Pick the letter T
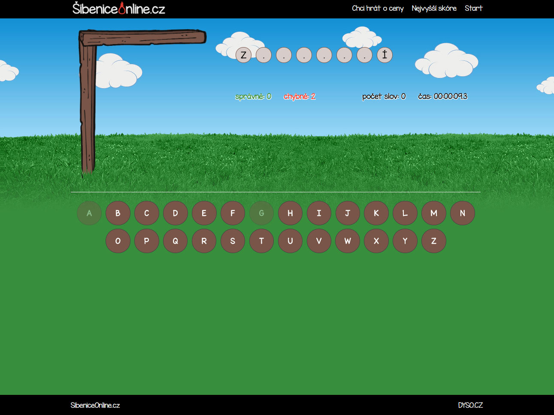 [262, 241]
